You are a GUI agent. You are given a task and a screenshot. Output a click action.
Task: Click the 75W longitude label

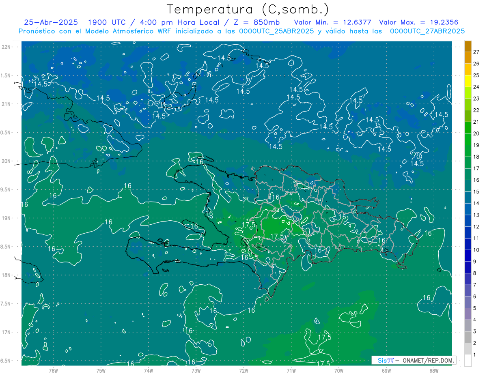pyautogui.click(x=101, y=370)
